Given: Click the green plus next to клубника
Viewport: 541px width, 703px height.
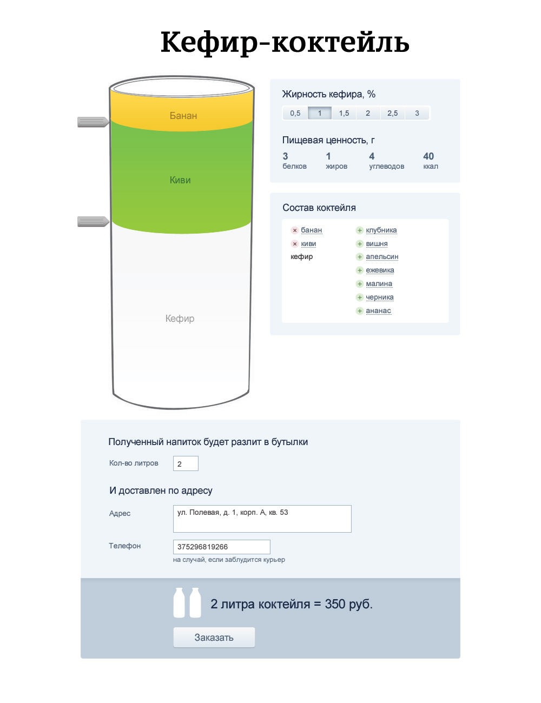Looking at the screenshot, I should (x=360, y=230).
